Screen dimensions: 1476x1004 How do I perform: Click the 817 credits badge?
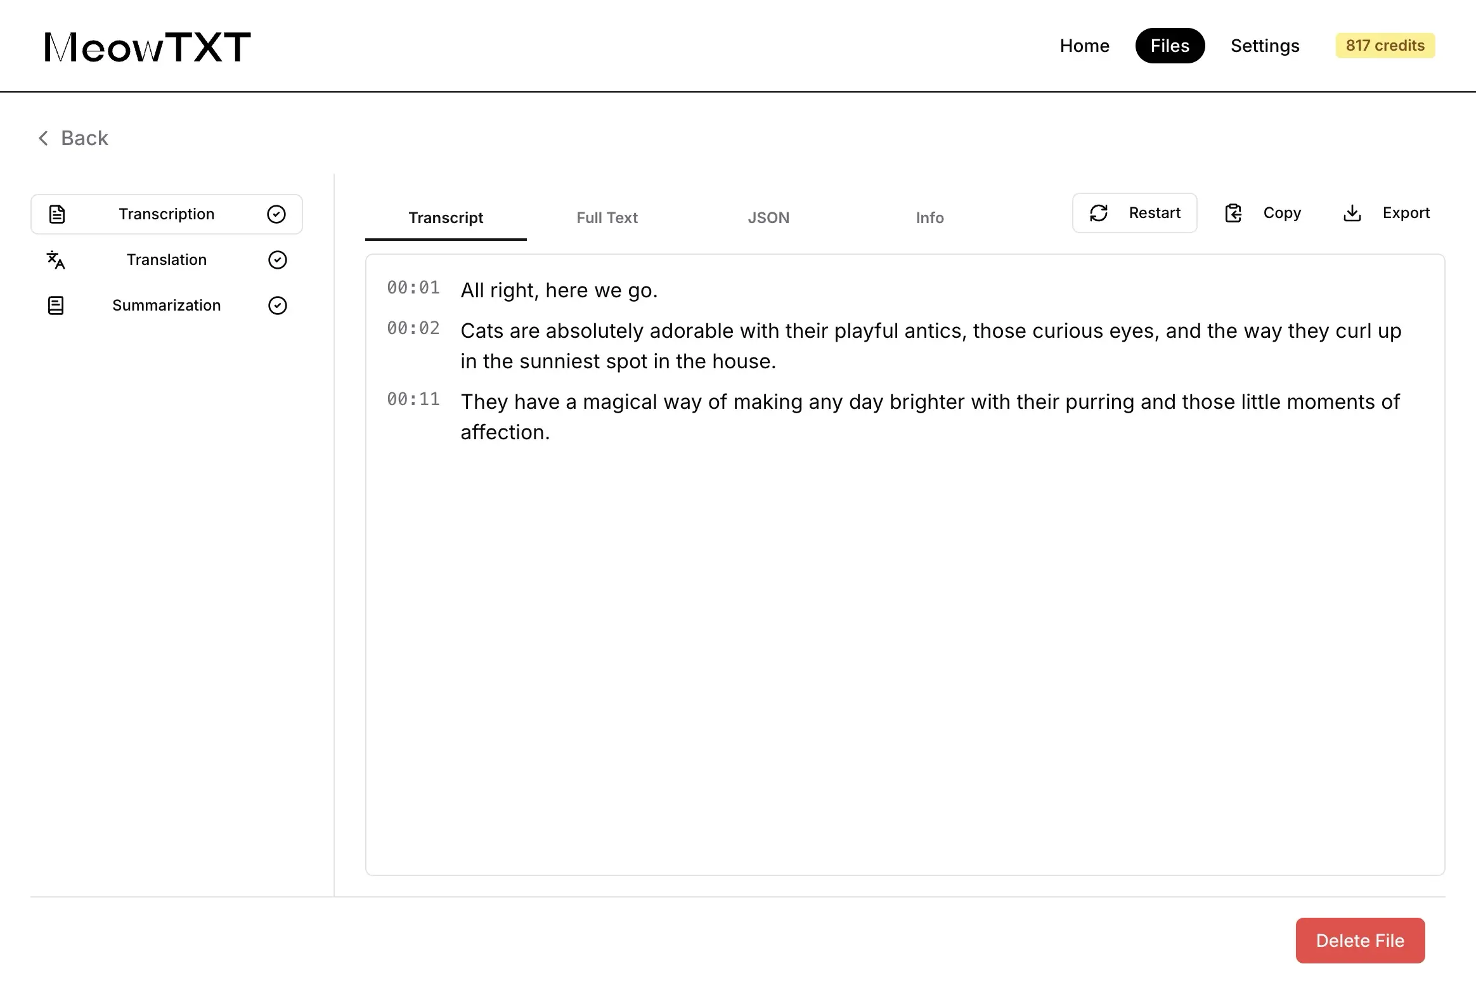pyautogui.click(x=1385, y=46)
